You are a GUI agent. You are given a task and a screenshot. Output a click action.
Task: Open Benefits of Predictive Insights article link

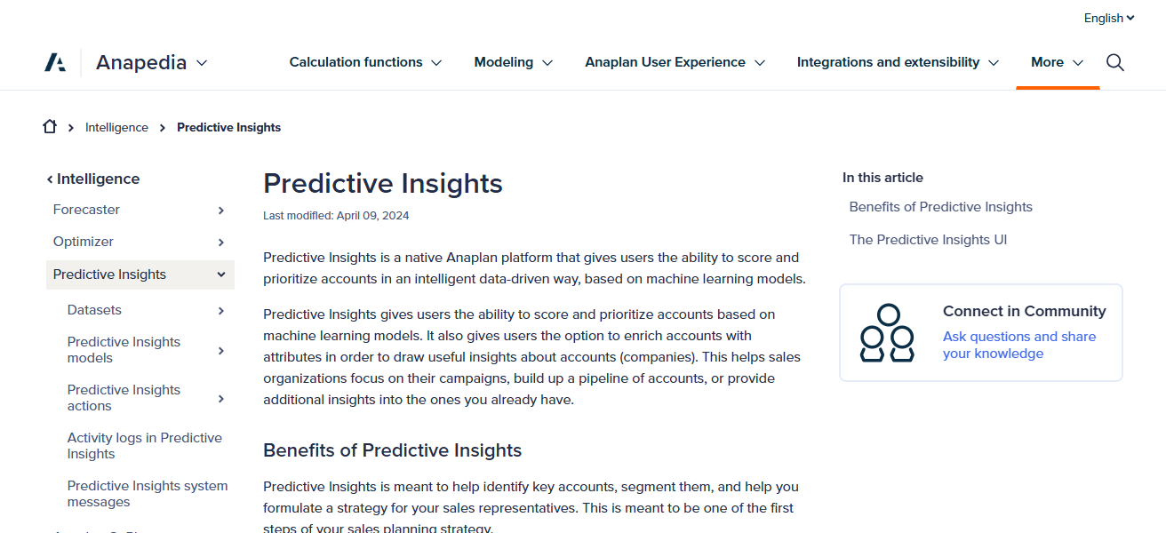[x=940, y=206]
